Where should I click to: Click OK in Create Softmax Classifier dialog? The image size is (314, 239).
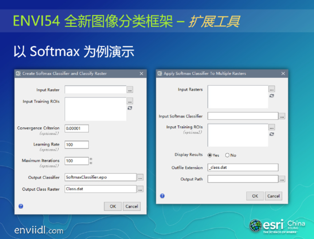pos(113,206)
